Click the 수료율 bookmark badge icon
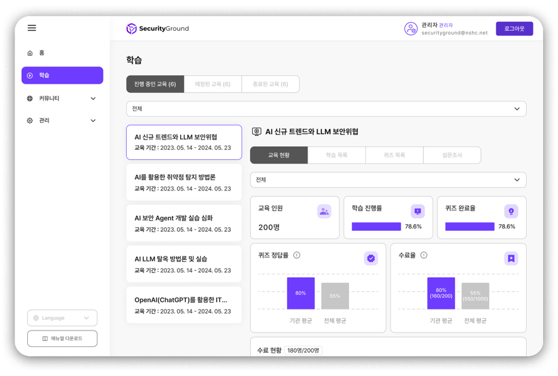558x376 pixels. [x=511, y=258]
